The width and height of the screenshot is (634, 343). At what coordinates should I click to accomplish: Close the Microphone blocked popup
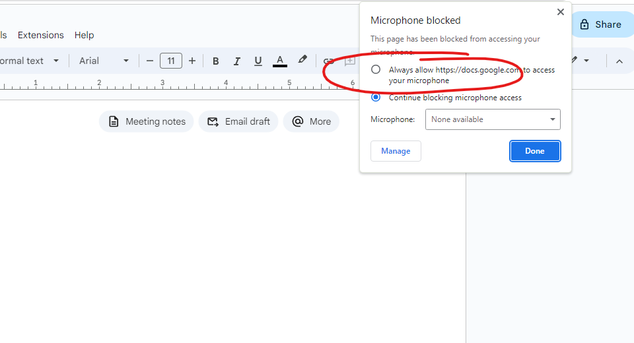coord(561,12)
